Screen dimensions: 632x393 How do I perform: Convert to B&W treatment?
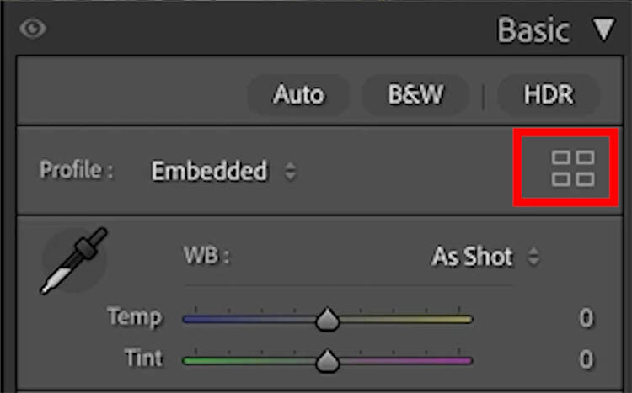click(x=415, y=95)
